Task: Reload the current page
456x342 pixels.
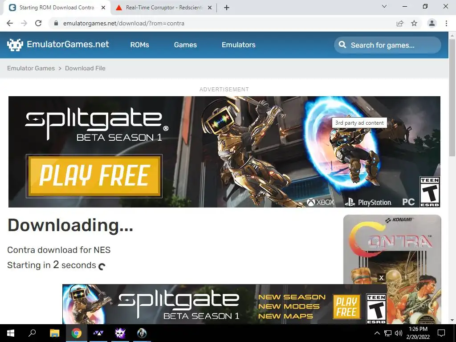Action: tap(38, 23)
